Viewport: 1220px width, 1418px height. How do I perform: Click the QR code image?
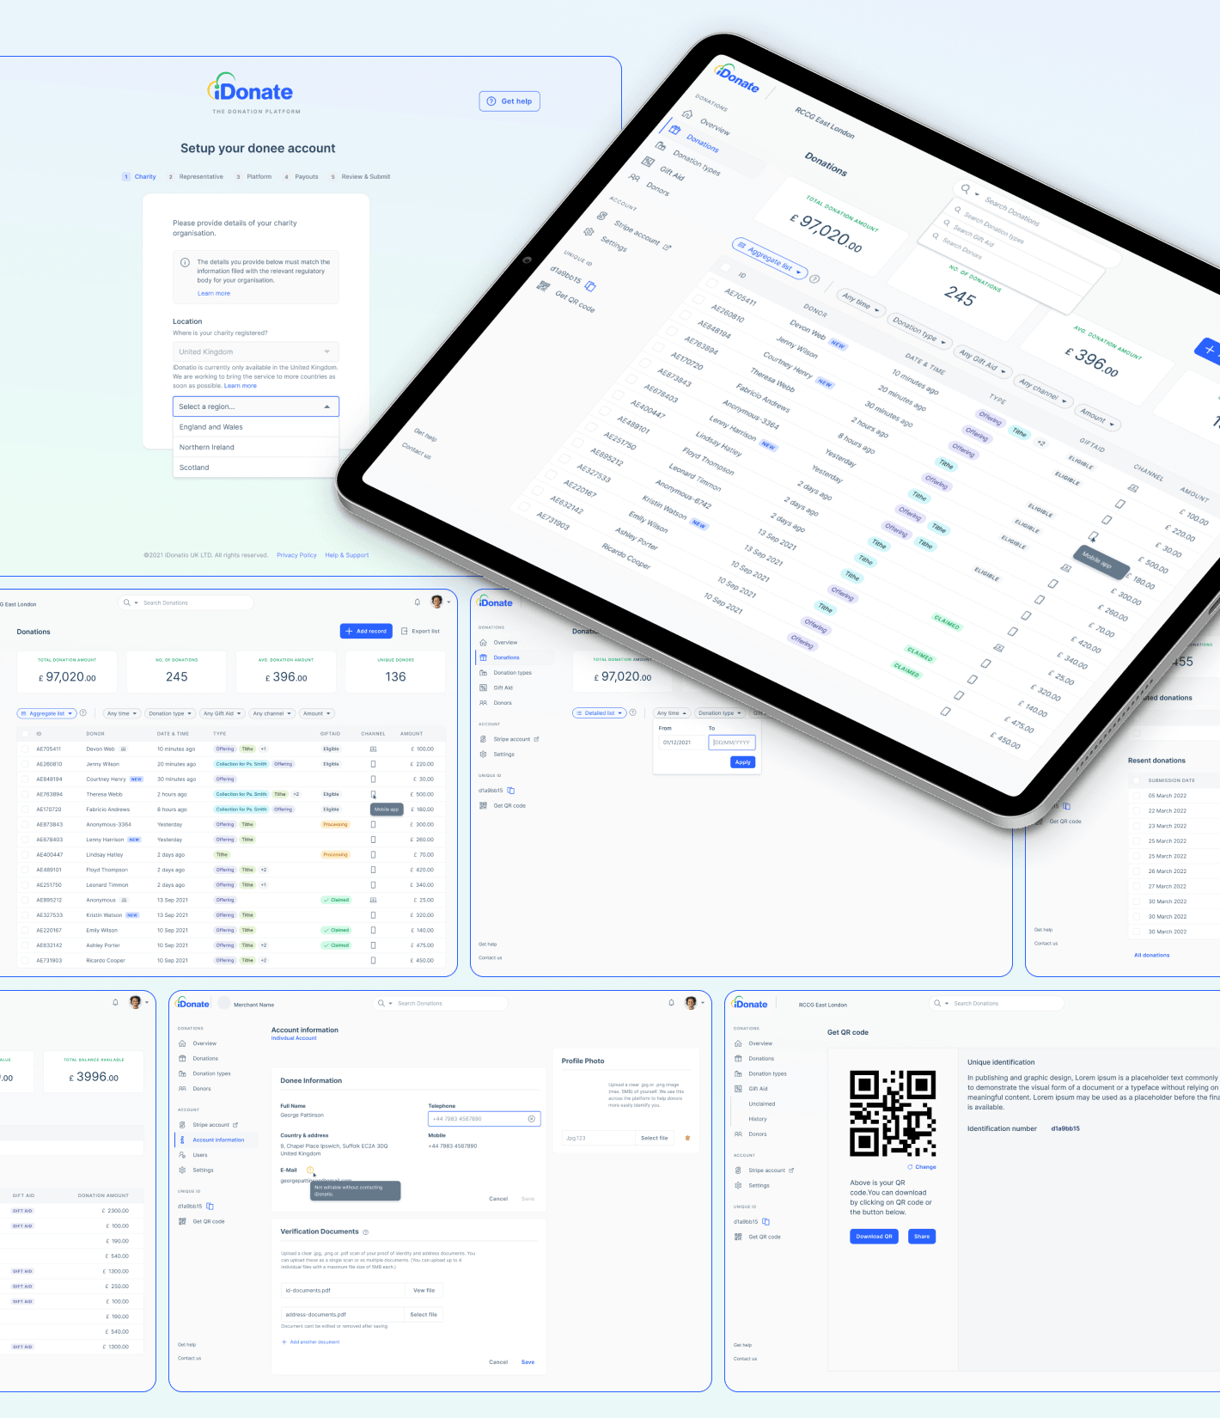point(893,1114)
